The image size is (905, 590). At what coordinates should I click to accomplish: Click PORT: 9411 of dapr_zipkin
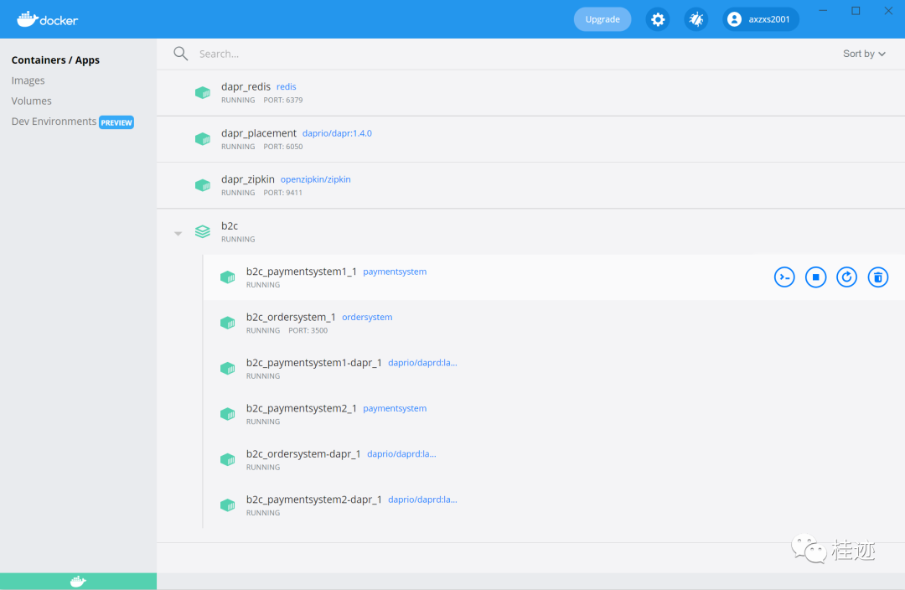[283, 193]
